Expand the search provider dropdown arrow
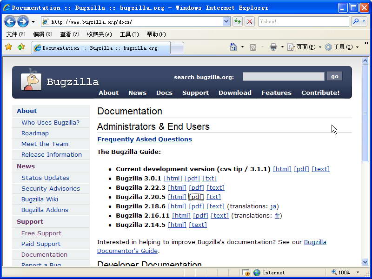The image size is (372, 279). 364,21
